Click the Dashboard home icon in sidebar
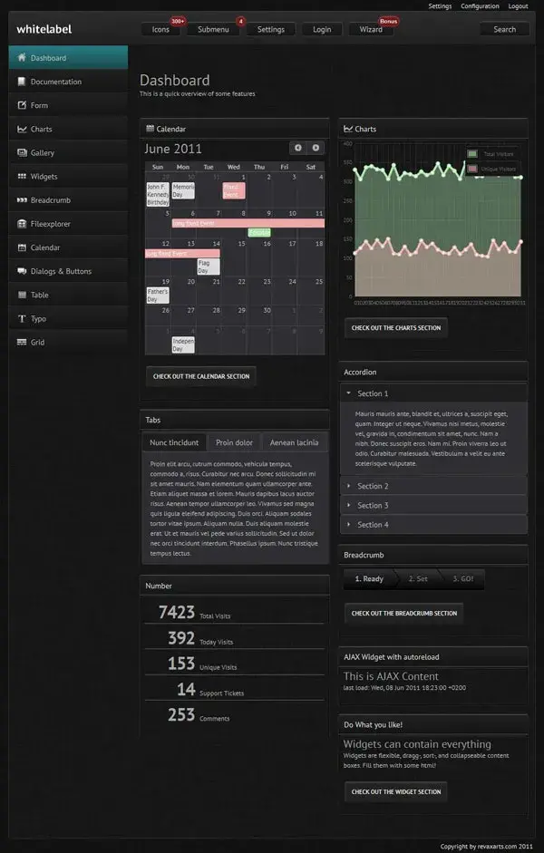 tap(22, 58)
